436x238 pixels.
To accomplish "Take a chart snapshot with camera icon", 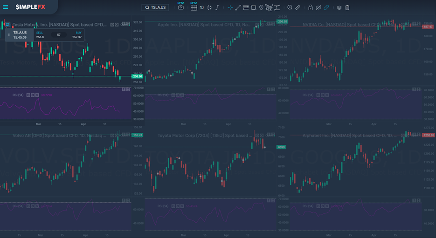I will click(x=181, y=7).
